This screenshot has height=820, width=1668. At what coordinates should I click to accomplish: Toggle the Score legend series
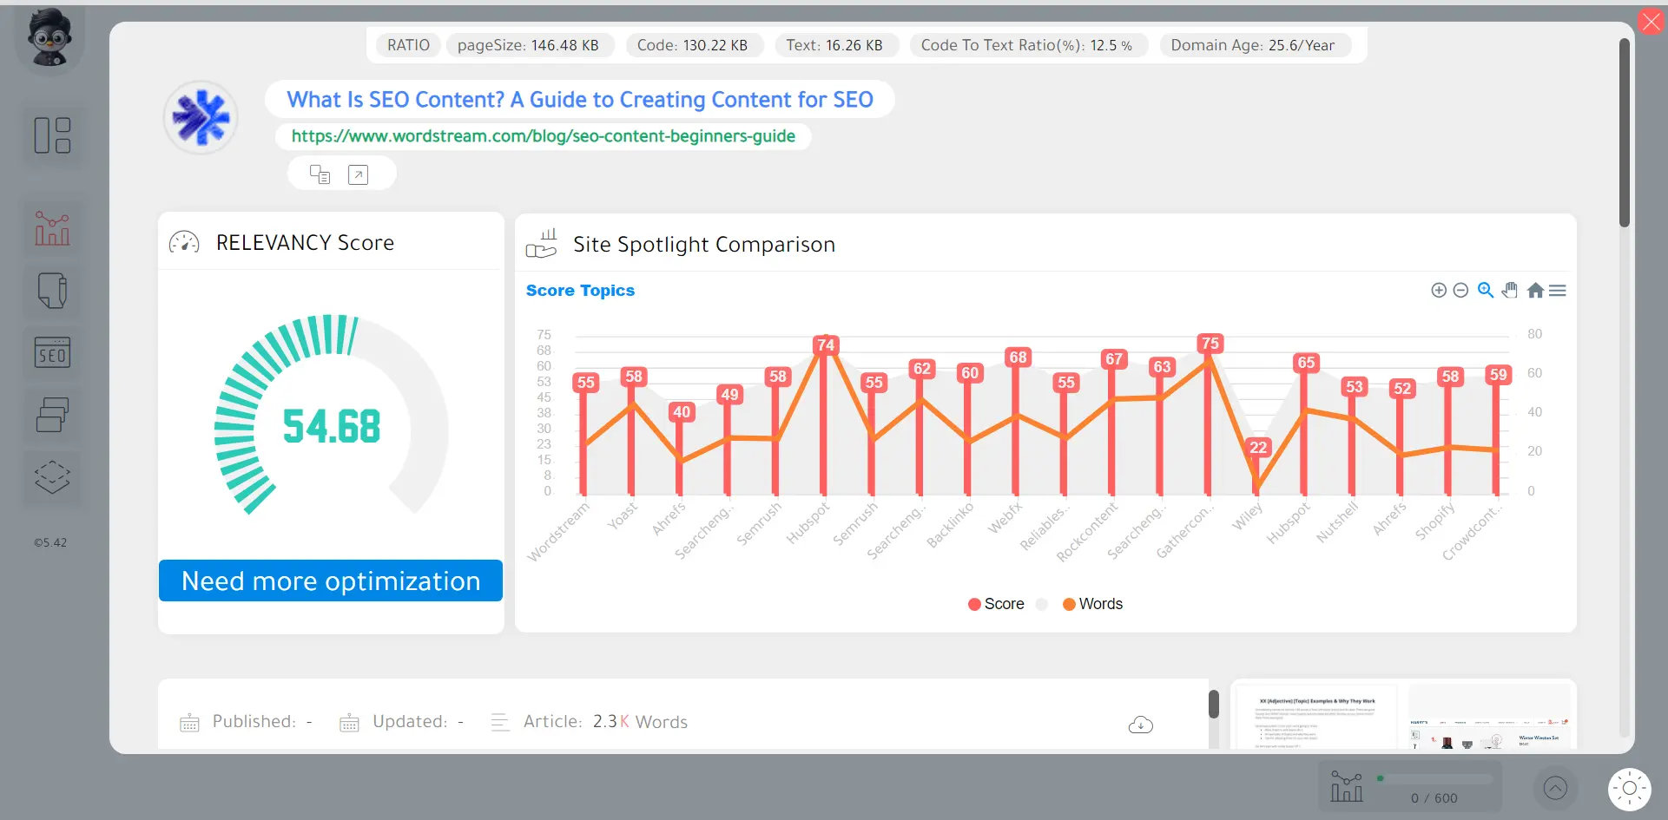pos(996,604)
